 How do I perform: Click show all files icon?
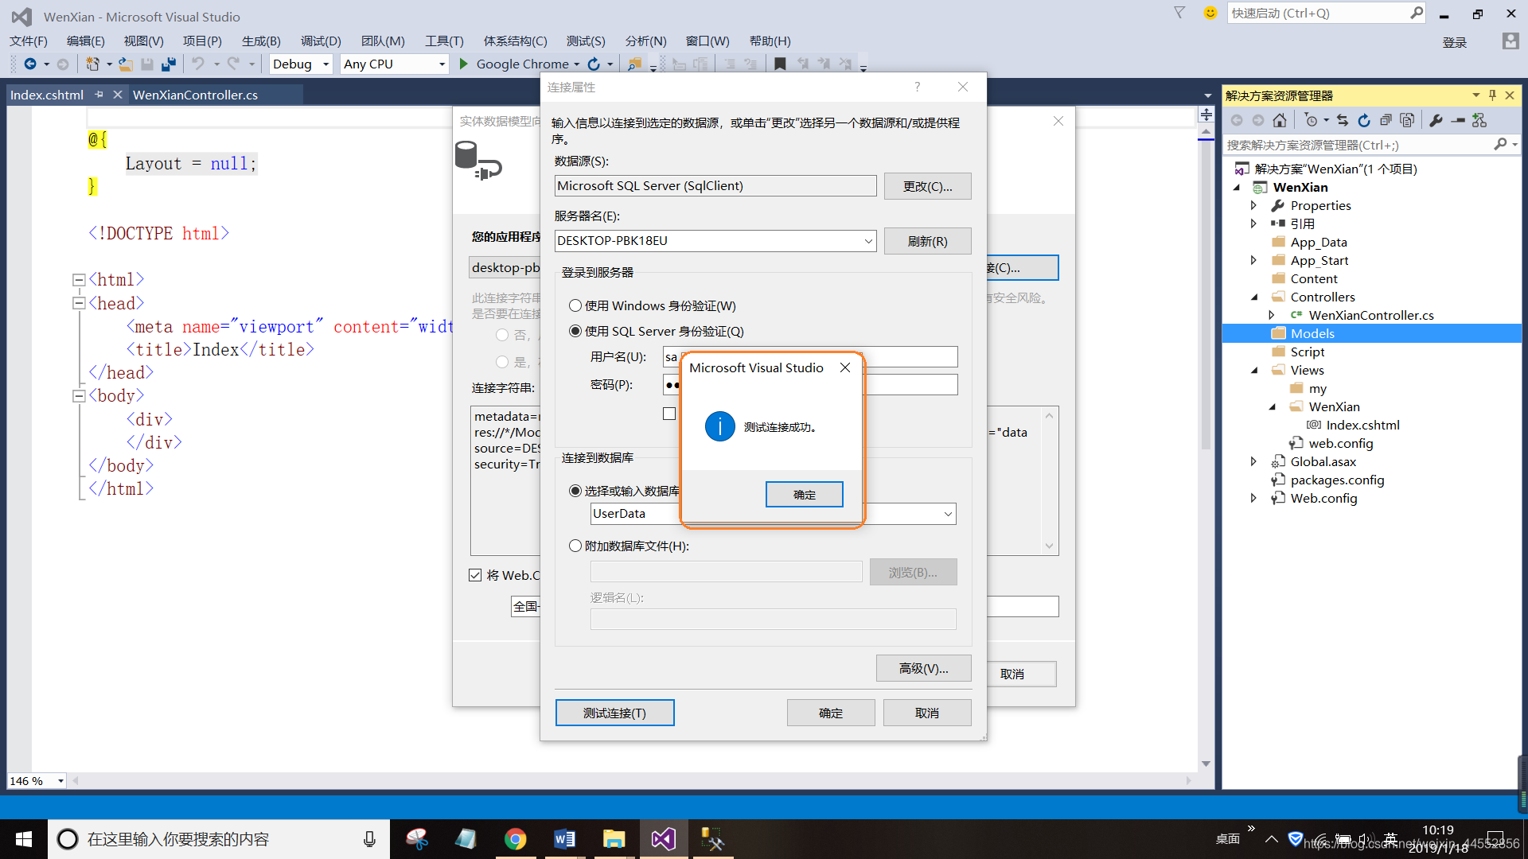pos(1407,120)
